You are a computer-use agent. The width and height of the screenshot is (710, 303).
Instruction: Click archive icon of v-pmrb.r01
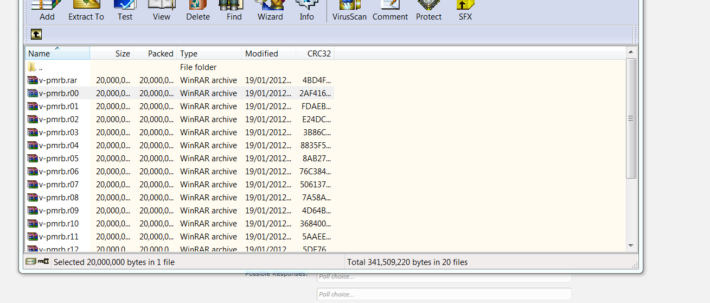click(33, 106)
